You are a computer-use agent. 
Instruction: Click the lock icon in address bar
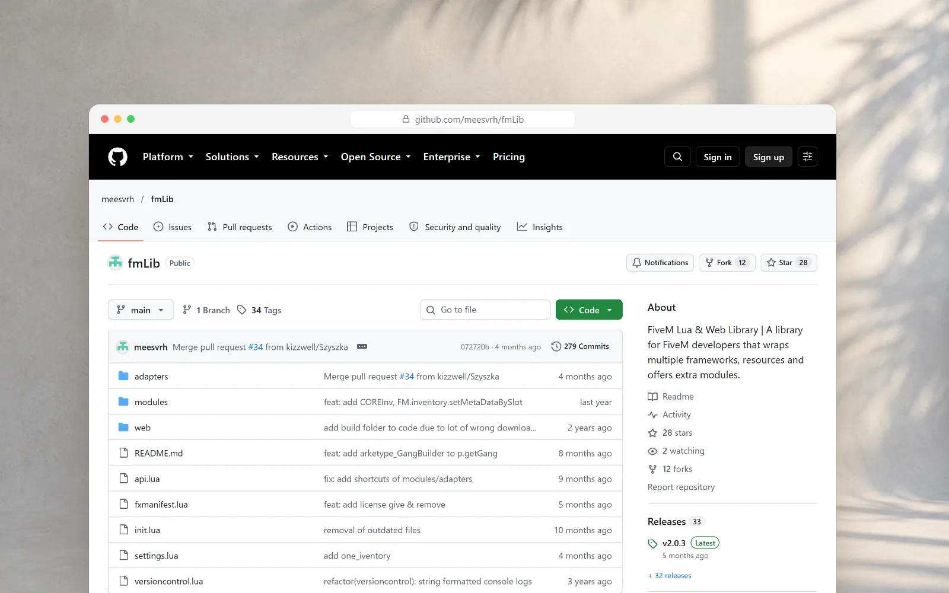point(406,119)
